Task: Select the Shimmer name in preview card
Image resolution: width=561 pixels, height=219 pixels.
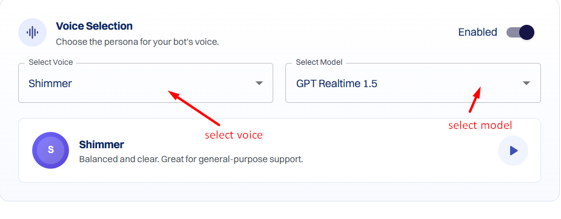Action: coord(101,145)
